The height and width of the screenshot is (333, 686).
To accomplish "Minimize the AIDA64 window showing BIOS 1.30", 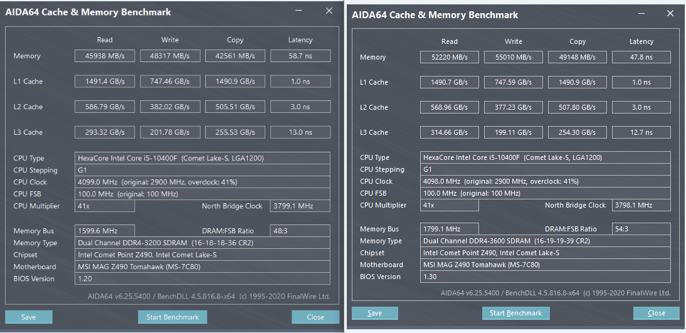I will [640, 13].
